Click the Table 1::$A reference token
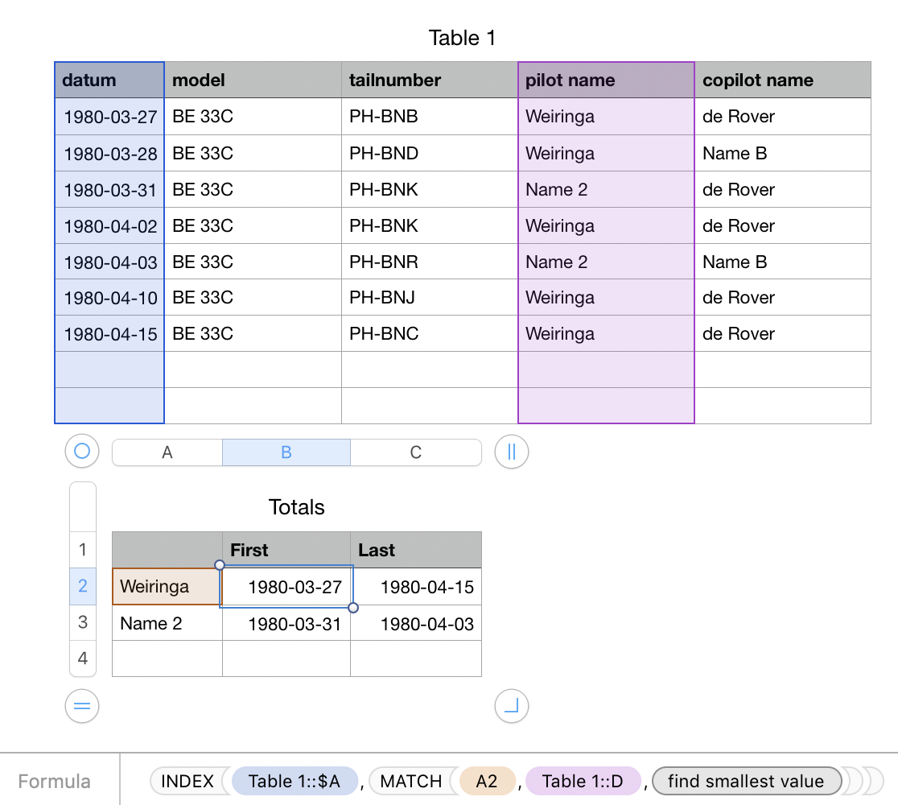Image resolution: width=898 pixels, height=805 pixels. (x=295, y=780)
